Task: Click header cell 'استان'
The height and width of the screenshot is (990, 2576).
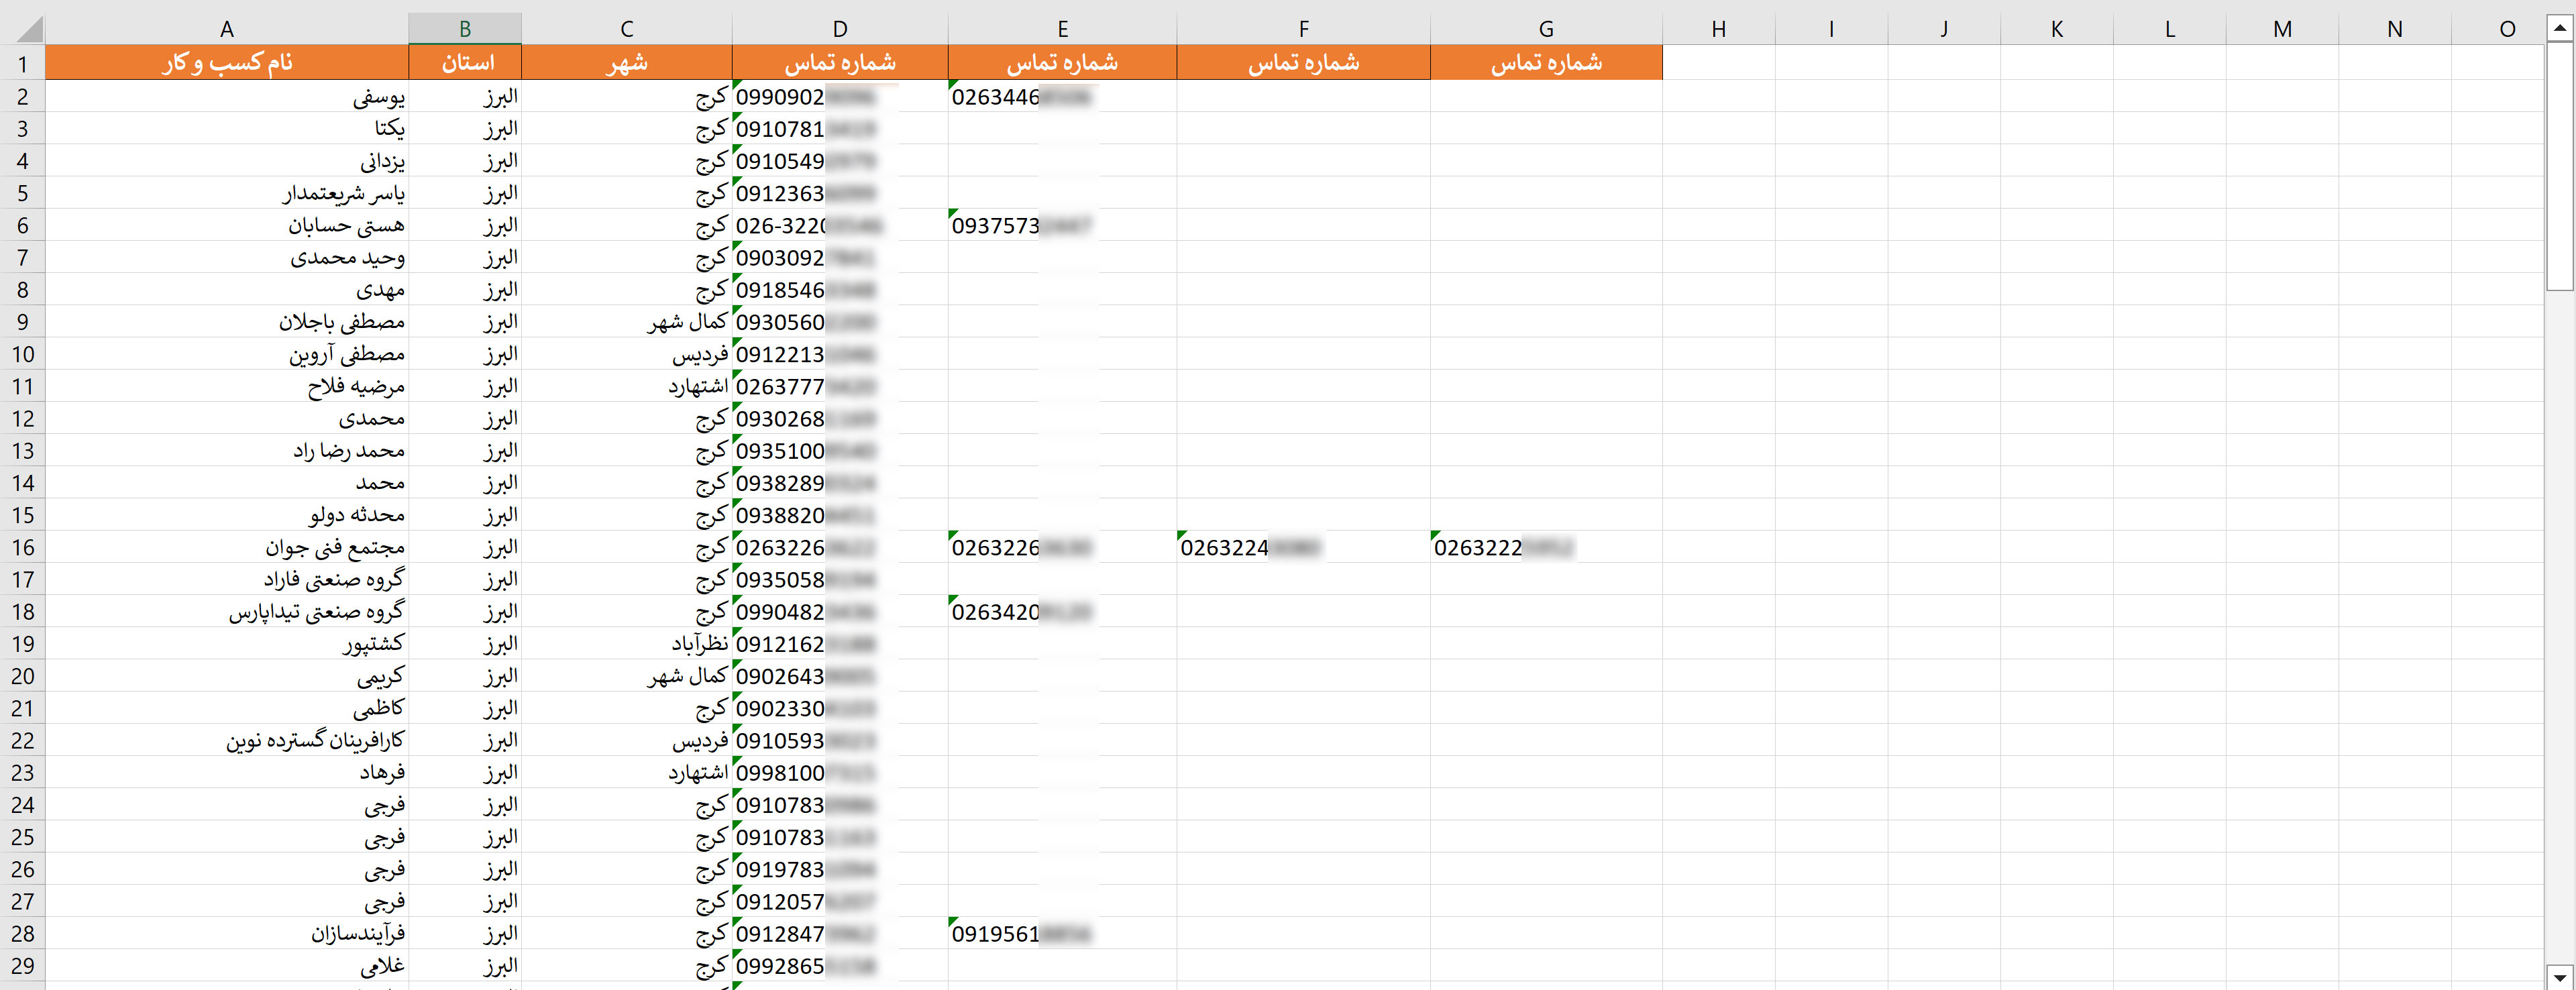Action: 465,63
